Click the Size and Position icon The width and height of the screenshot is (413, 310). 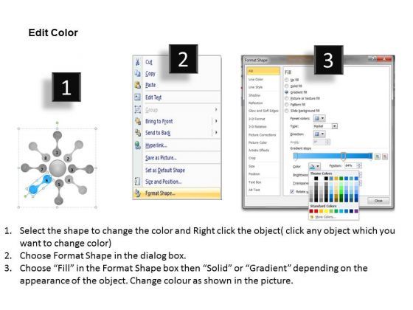(x=137, y=182)
